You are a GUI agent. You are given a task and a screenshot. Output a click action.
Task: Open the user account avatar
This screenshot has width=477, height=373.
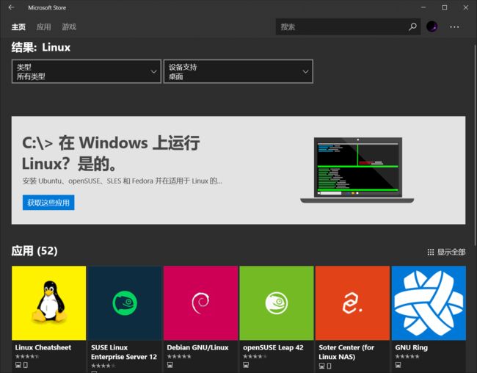pos(432,26)
